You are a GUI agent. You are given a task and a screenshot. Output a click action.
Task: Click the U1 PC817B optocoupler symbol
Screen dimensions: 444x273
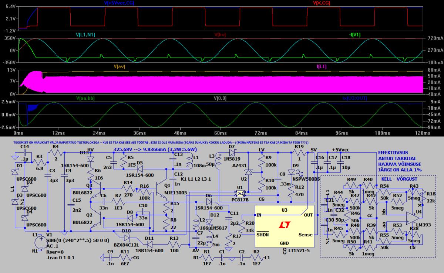point(240,193)
